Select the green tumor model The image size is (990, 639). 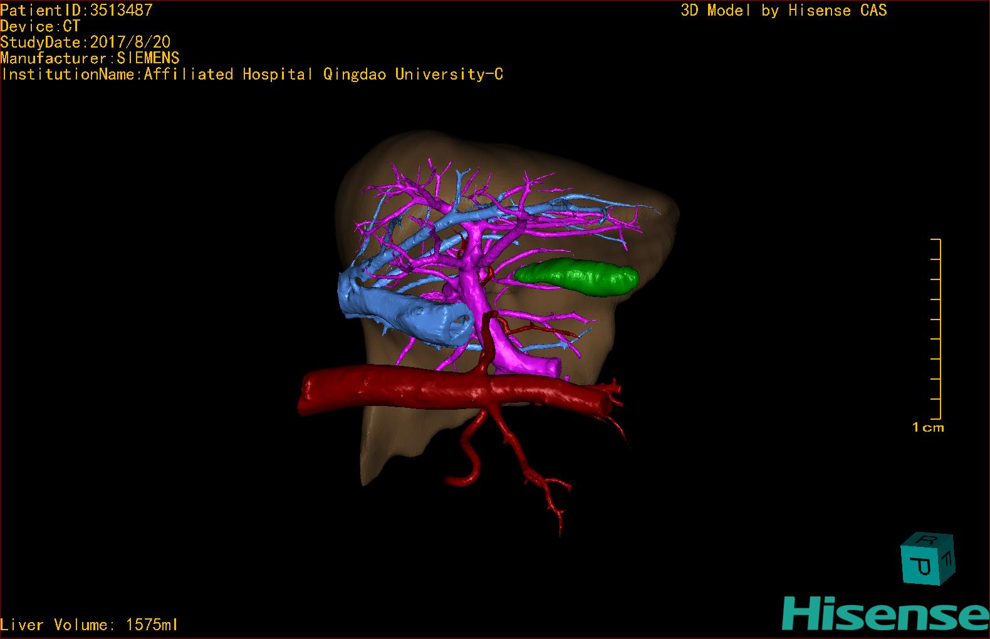(576, 277)
